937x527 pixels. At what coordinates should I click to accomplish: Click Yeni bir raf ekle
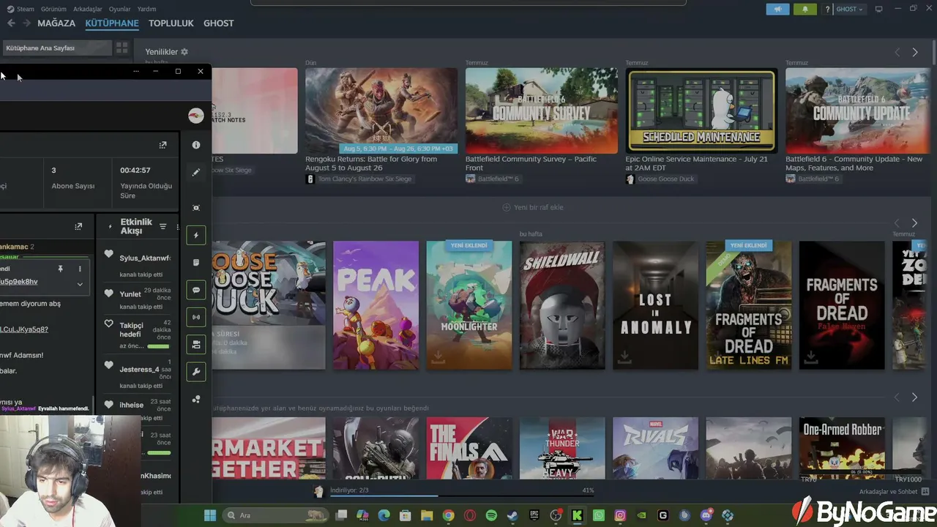(x=533, y=207)
